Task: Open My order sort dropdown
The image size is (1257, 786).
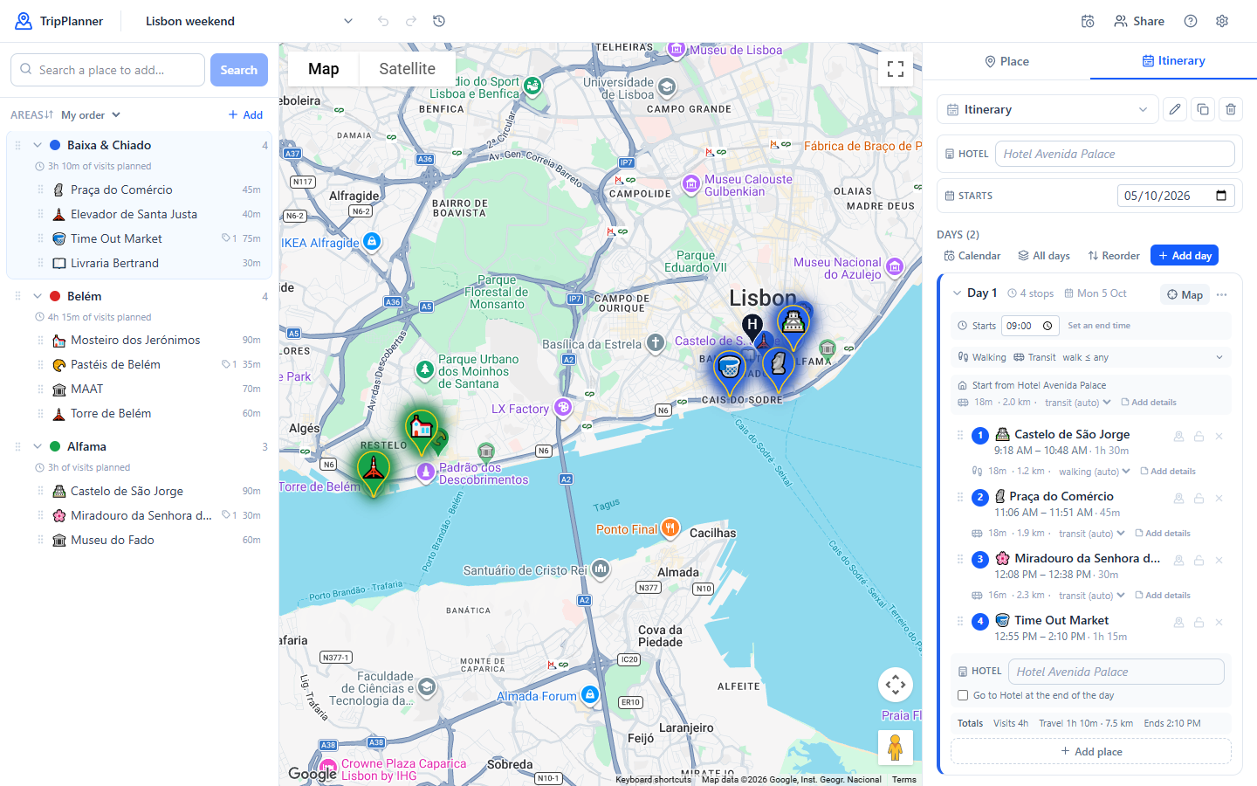Action: [91, 114]
